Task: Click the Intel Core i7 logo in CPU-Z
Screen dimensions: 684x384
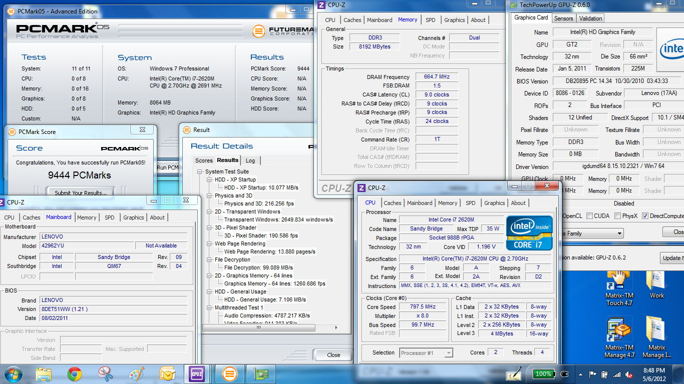Action: click(529, 233)
